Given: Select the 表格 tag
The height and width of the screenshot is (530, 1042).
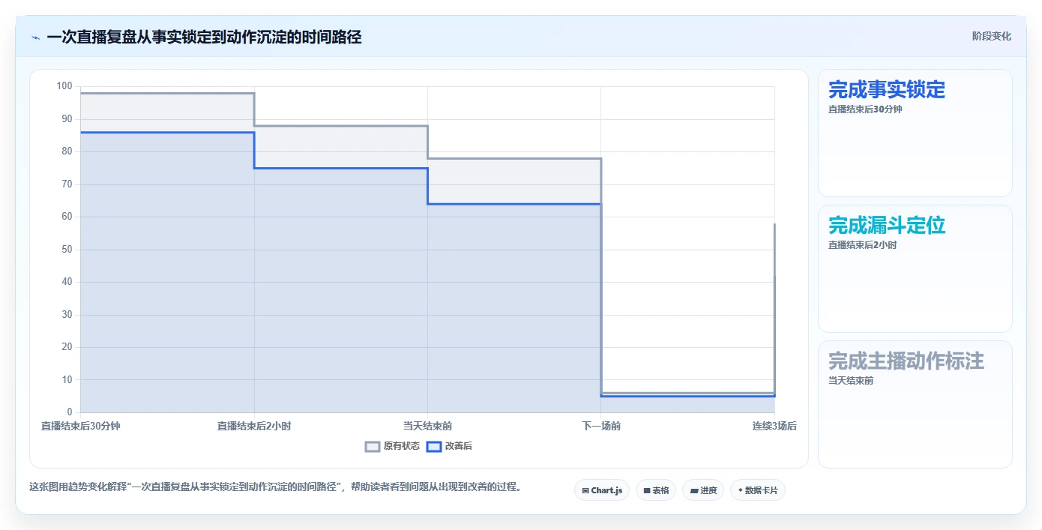Looking at the screenshot, I should [x=656, y=490].
